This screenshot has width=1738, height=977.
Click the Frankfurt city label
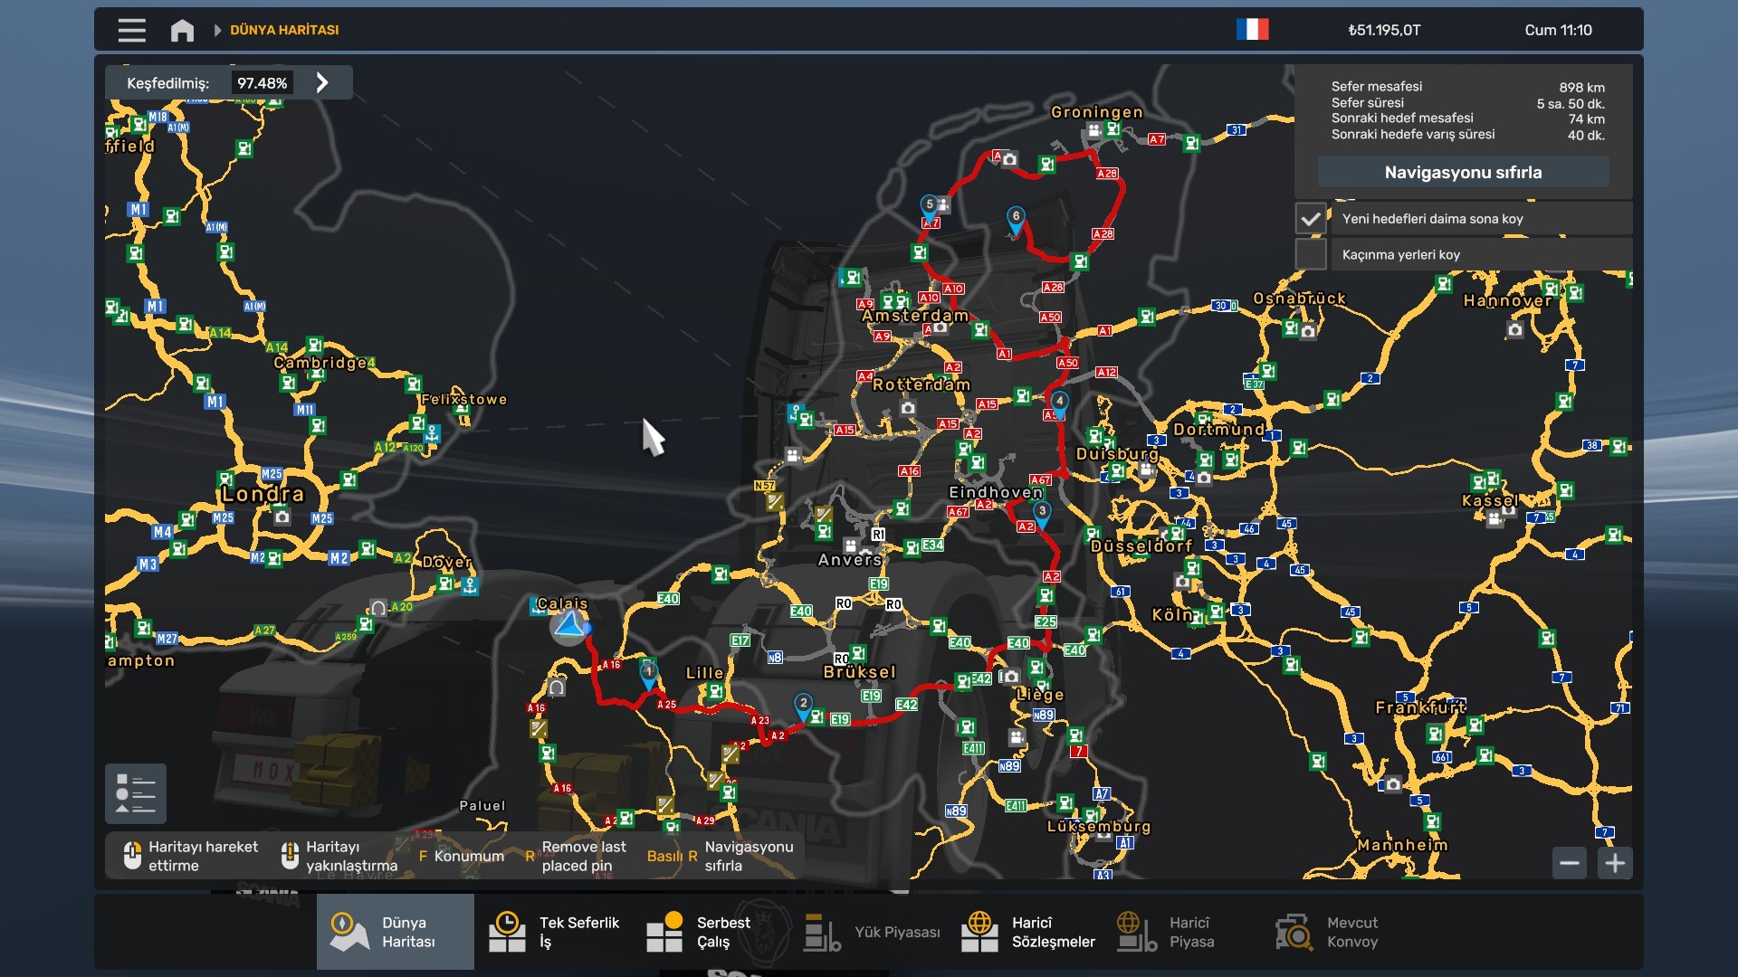(x=1420, y=707)
